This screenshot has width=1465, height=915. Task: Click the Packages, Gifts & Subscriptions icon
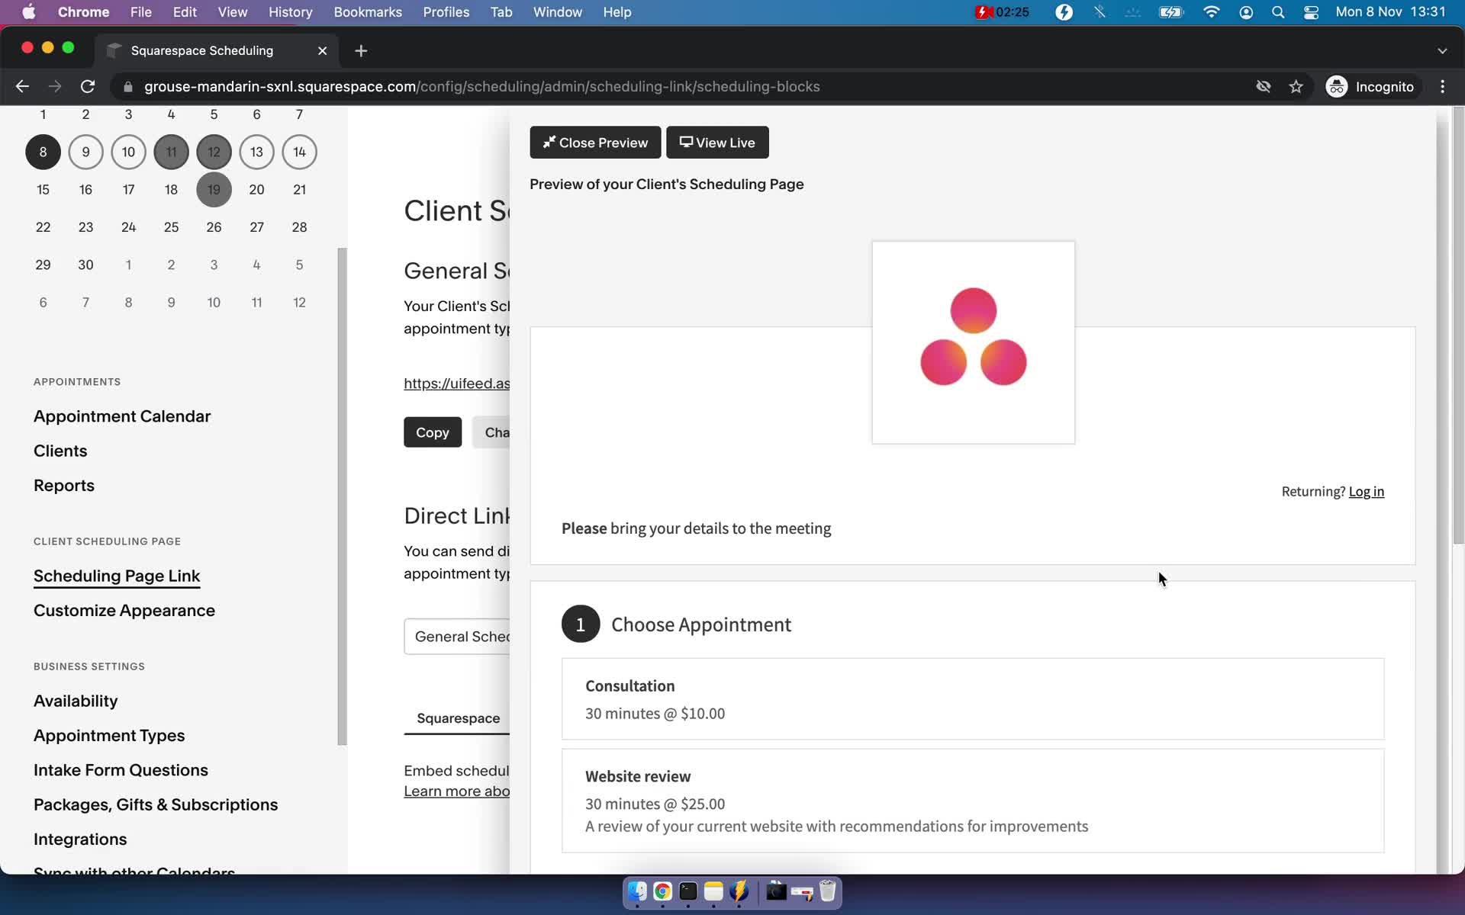click(x=155, y=804)
